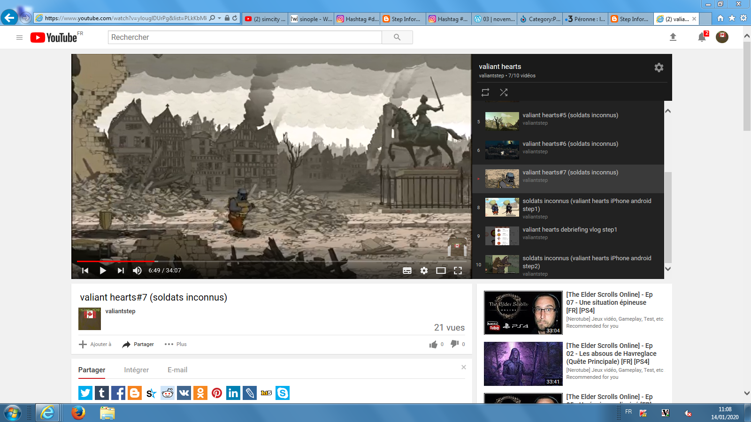751x422 pixels.
Task: Switch to the simcity browser tab
Action: tap(265, 19)
